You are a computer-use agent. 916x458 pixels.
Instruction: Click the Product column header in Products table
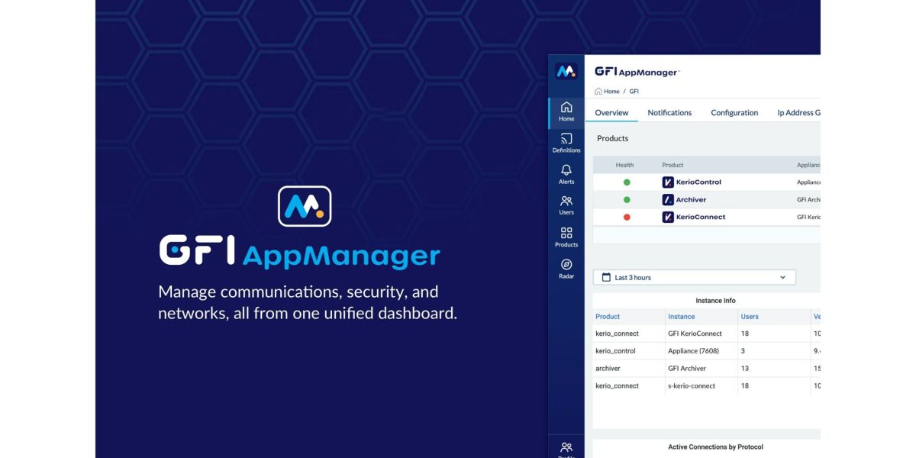(672, 165)
